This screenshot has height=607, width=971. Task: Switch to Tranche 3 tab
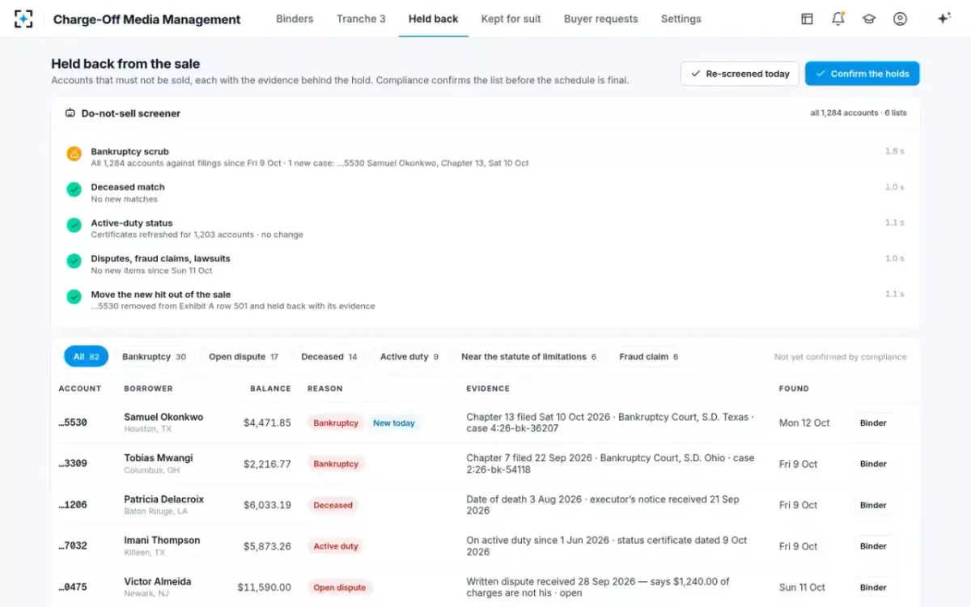coord(361,19)
